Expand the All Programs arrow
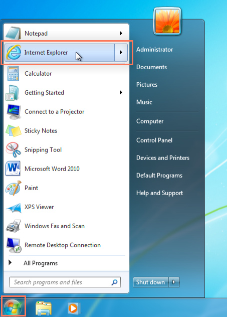 click(x=10, y=263)
